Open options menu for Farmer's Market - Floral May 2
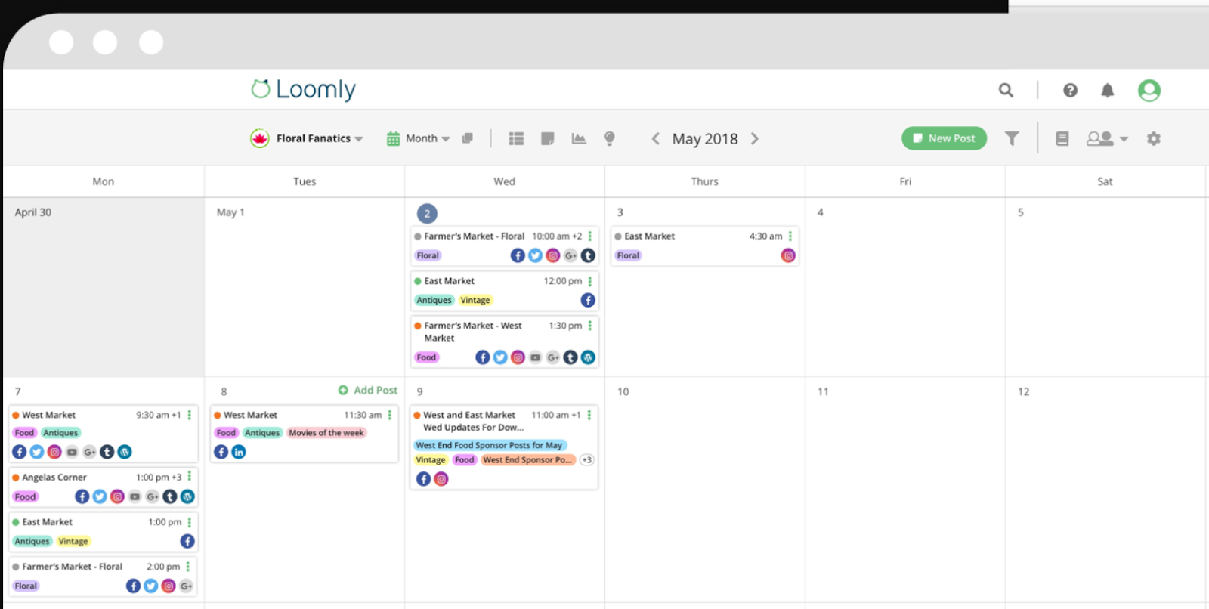 coord(590,236)
